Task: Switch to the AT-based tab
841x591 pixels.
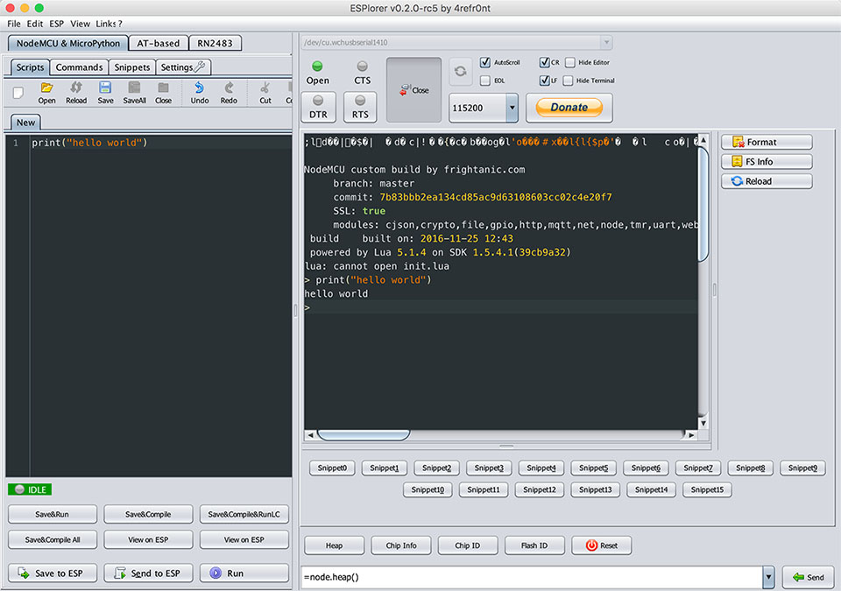Action: click(159, 43)
